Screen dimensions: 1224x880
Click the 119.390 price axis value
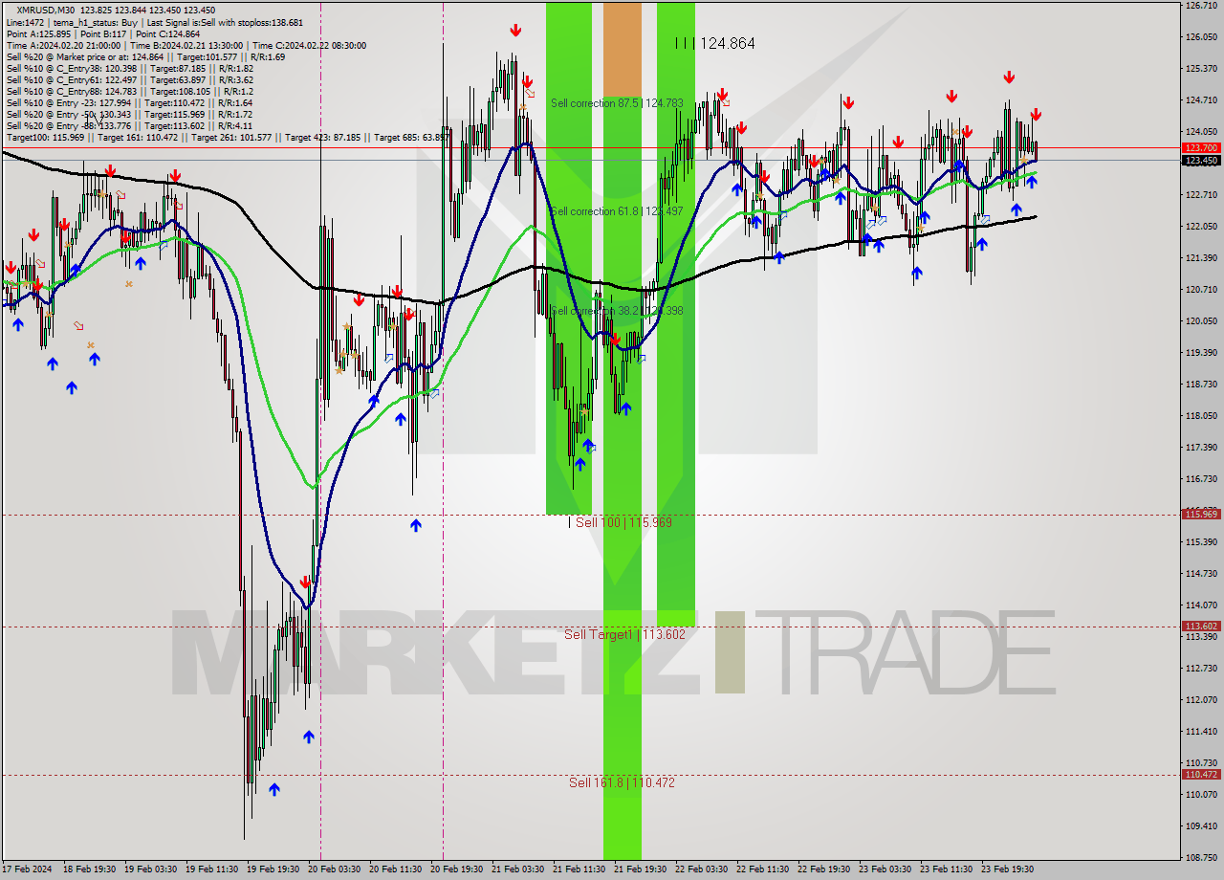1201,353
